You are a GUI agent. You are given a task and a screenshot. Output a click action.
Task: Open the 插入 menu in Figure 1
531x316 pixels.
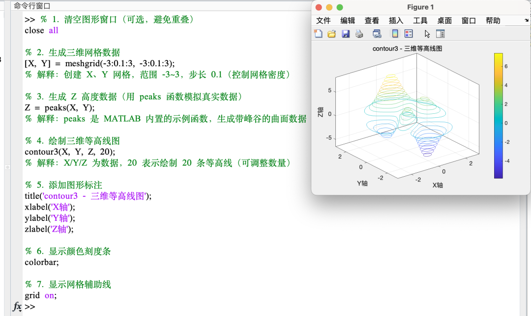(396, 21)
